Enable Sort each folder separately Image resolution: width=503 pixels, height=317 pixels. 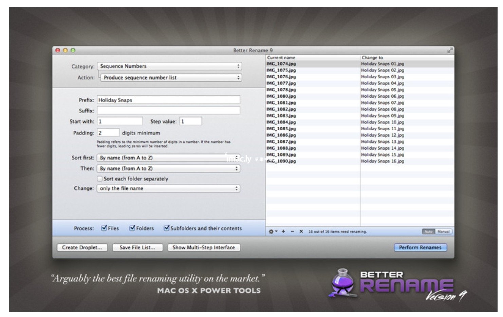pos(100,179)
